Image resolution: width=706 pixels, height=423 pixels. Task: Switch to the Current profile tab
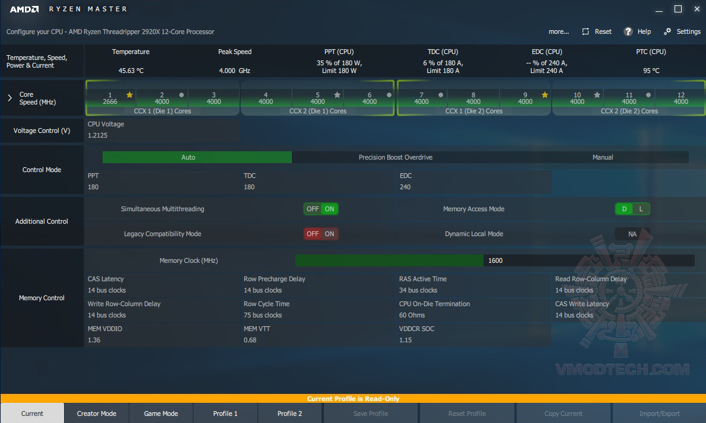pyautogui.click(x=33, y=413)
